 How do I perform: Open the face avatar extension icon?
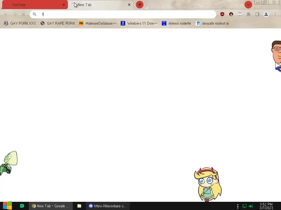[x=231, y=14]
